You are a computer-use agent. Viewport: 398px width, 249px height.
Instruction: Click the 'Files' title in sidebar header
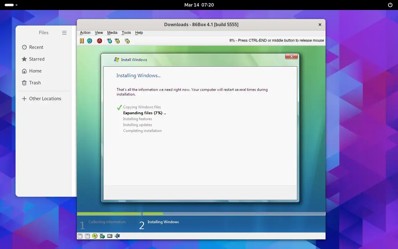coord(44,33)
